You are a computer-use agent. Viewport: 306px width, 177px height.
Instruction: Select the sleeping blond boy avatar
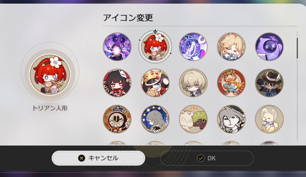pos(231,47)
